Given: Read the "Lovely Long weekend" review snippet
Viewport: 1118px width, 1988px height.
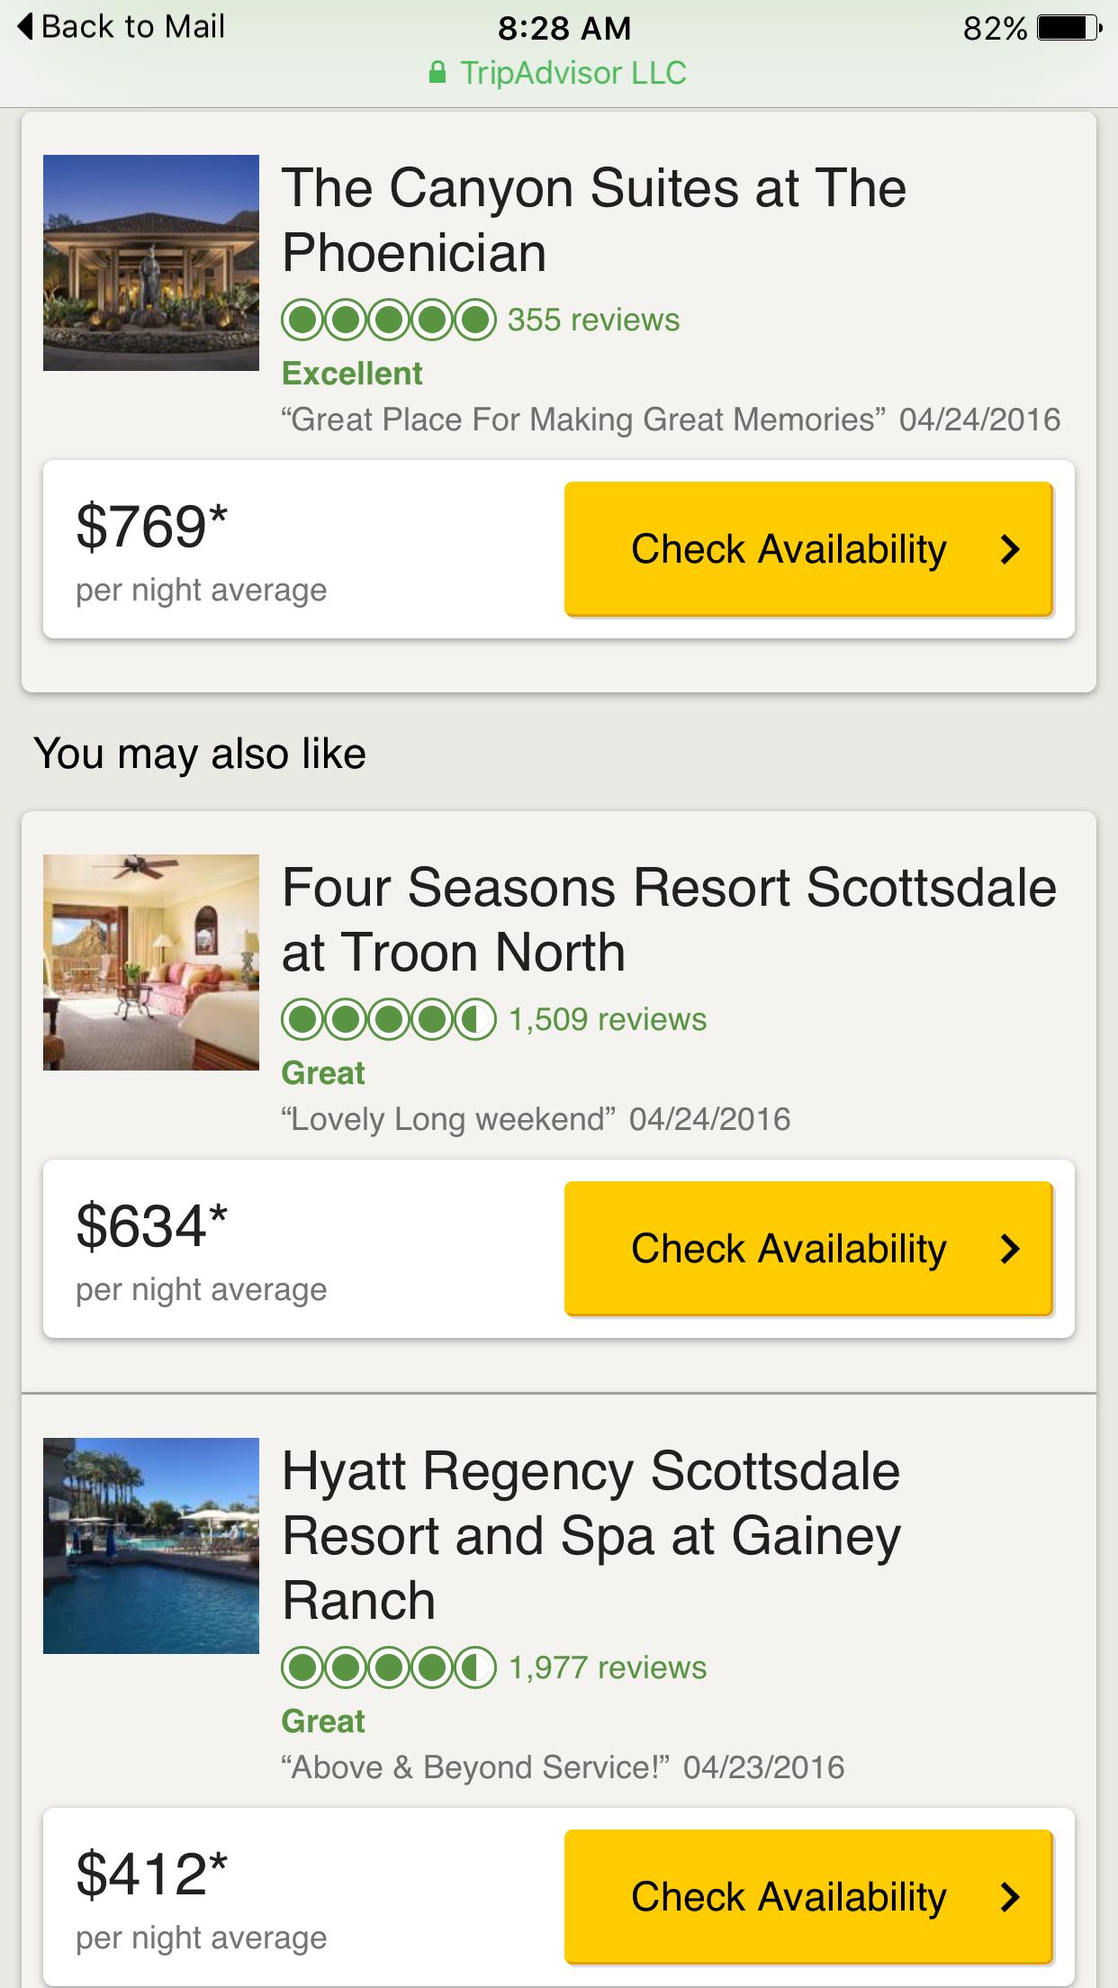Looking at the screenshot, I should [x=448, y=1119].
